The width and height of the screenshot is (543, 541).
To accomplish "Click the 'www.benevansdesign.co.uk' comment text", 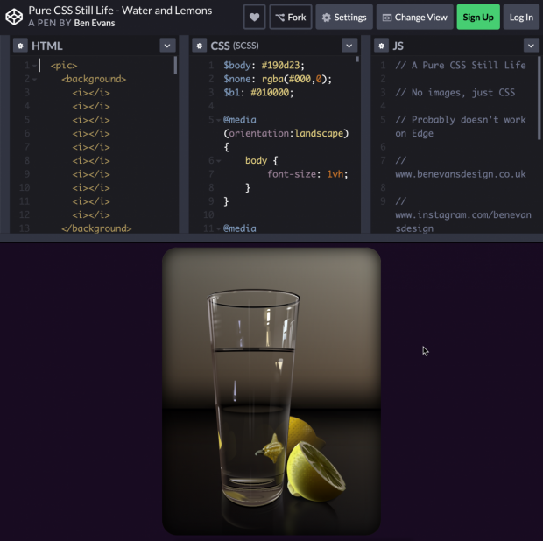I will [x=460, y=174].
